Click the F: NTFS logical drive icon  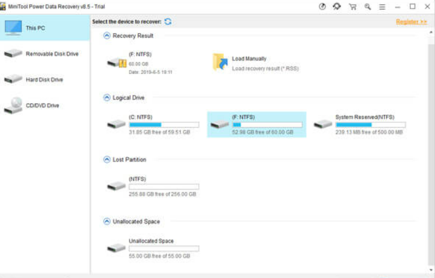point(220,124)
